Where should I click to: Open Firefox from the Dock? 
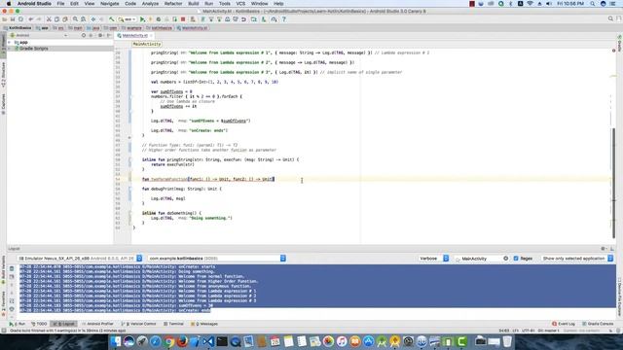(x=182, y=341)
